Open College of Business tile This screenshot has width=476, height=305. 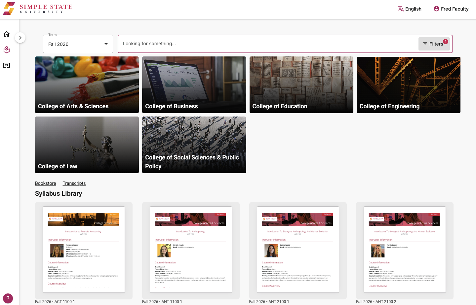tap(194, 85)
